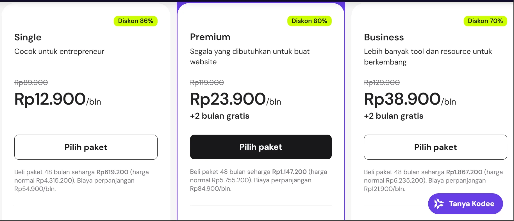Select the Business plan heading
Viewport: 514px width, 221px height.
click(x=384, y=37)
